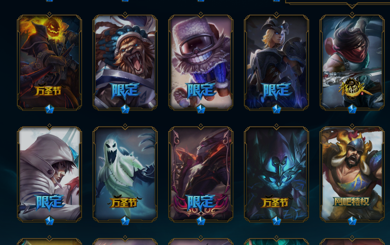The height and width of the screenshot is (245, 390).
Task: Click the blue gem beneath the goggles-and-fur-hat card
Action: (201, 109)
